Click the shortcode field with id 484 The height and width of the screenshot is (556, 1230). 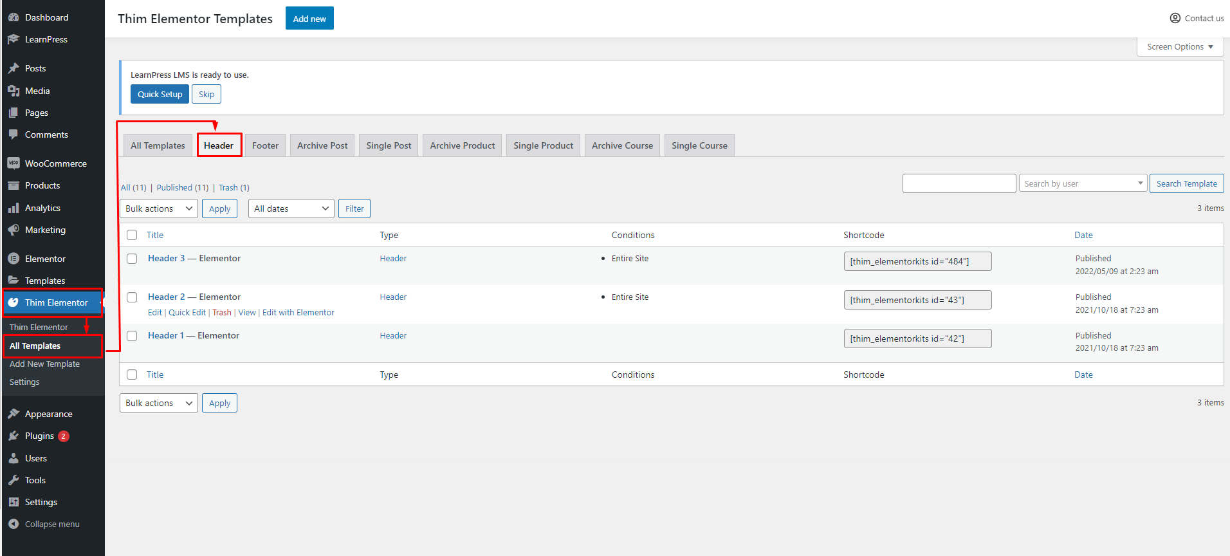(x=917, y=261)
